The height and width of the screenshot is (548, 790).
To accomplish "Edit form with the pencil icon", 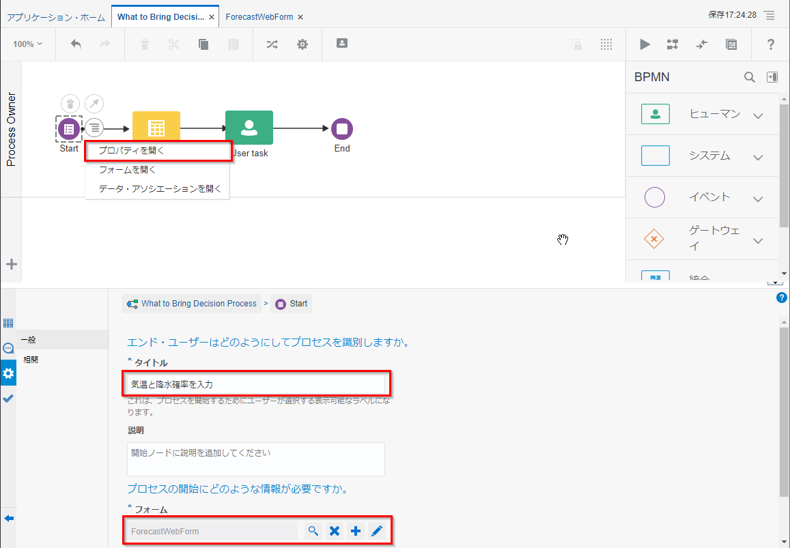I will point(377,531).
